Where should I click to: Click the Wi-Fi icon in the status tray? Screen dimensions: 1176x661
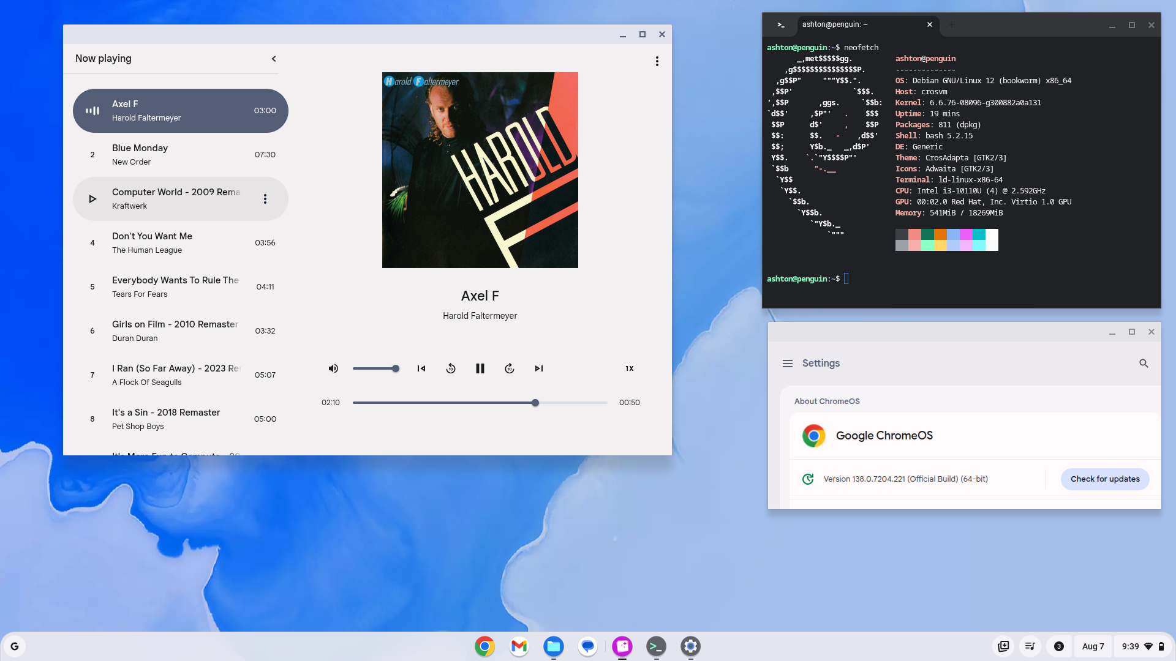(1148, 646)
